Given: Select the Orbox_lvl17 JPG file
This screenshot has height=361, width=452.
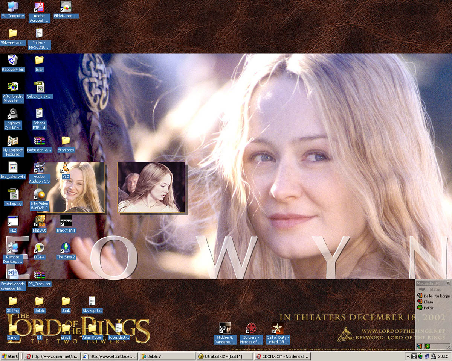Looking at the screenshot, I should pos(39,90).
